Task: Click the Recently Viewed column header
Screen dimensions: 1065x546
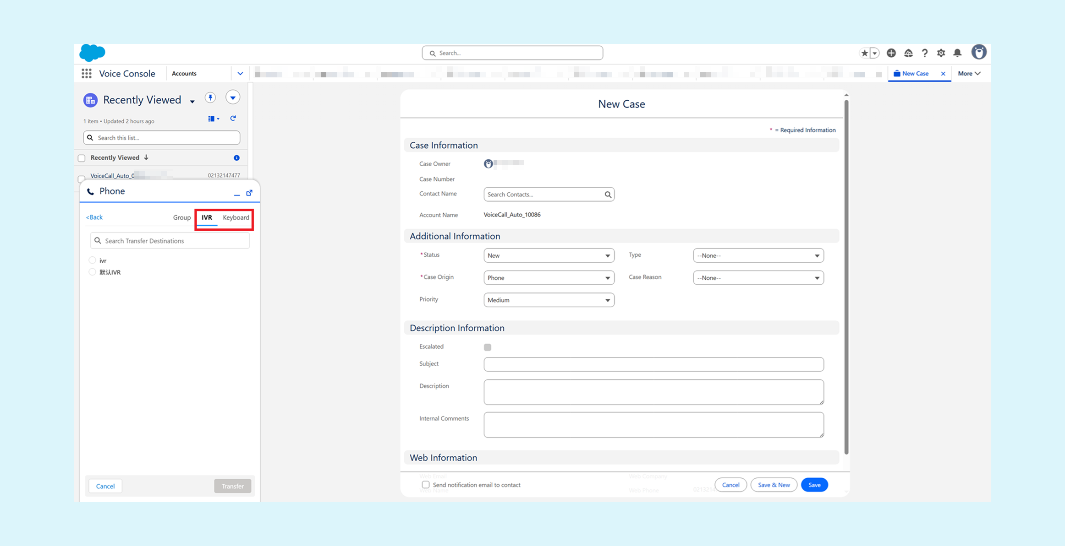Action: tap(115, 157)
